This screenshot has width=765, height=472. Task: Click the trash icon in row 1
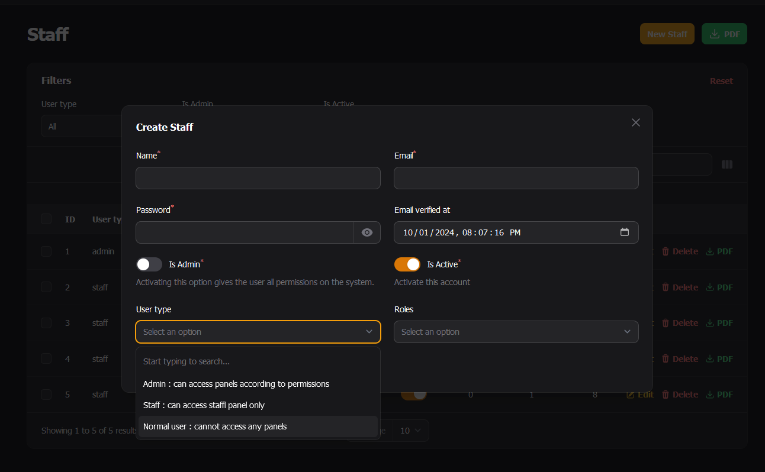[x=666, y=251]
